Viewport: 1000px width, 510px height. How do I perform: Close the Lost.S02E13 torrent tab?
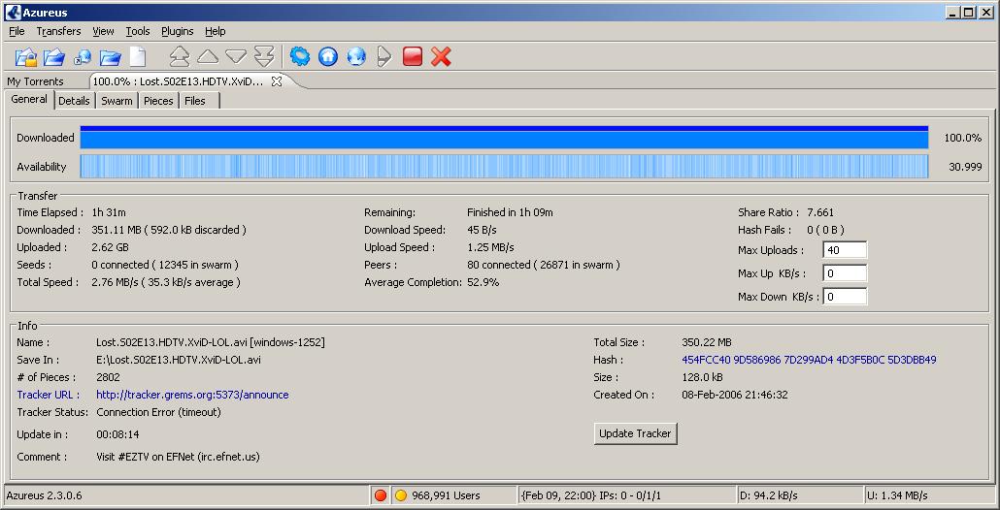click(x=276, y=81)
